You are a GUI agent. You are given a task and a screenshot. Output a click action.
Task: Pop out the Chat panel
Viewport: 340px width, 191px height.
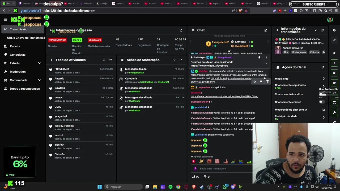click(x=266, y=30)
